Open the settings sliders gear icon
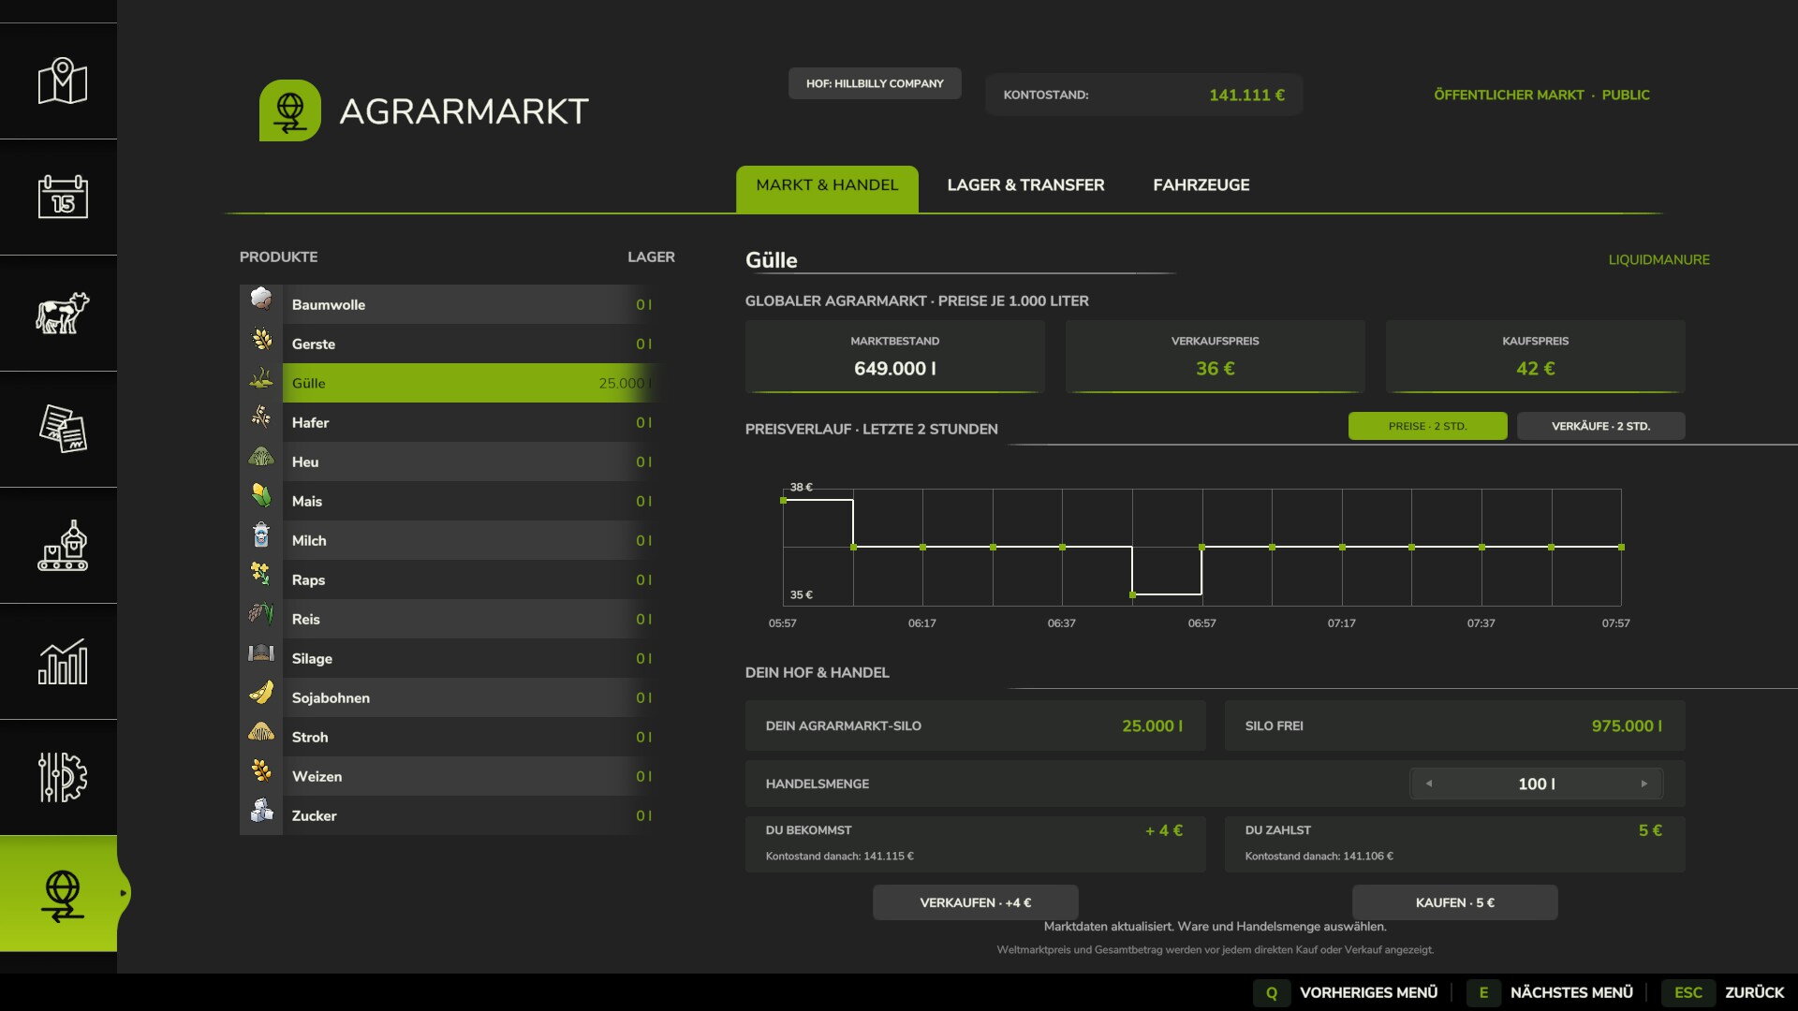This screenshot has height=1011, width=1798. 62,778
